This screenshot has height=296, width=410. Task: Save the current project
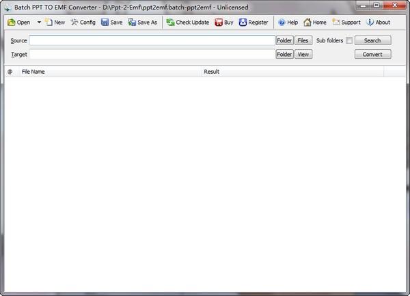112,23
